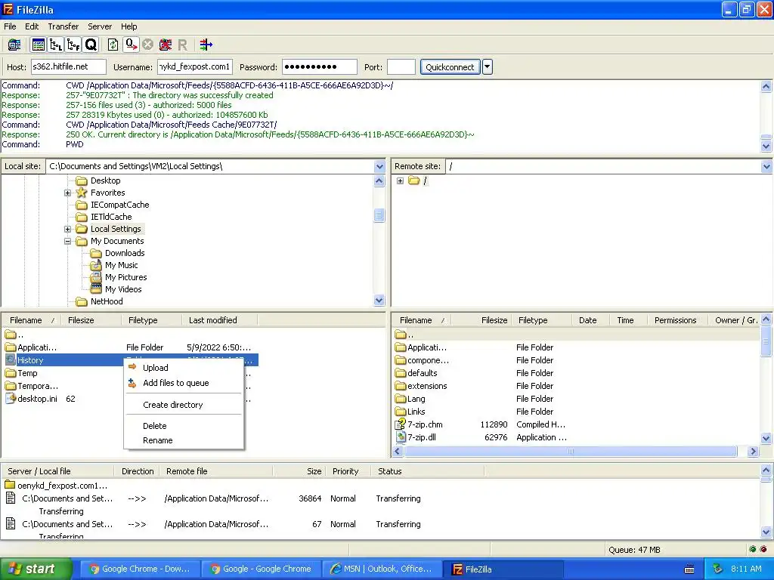The width and height of the screenshot is (774, 580).
Task: Open the Help menu
Action: (128, 26)
